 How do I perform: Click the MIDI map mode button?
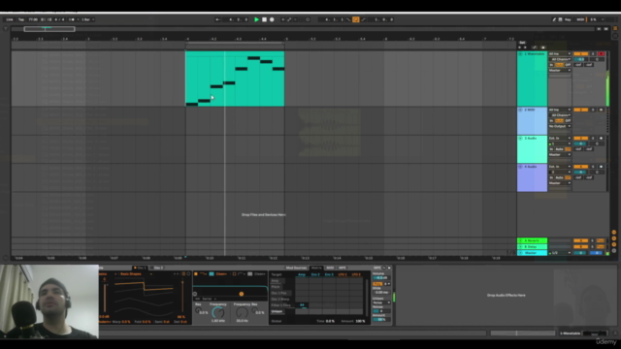pyautogui.click(x=580, y=19)
